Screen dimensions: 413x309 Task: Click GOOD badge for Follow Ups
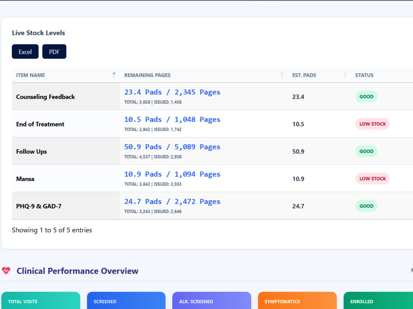click(366, 151)
